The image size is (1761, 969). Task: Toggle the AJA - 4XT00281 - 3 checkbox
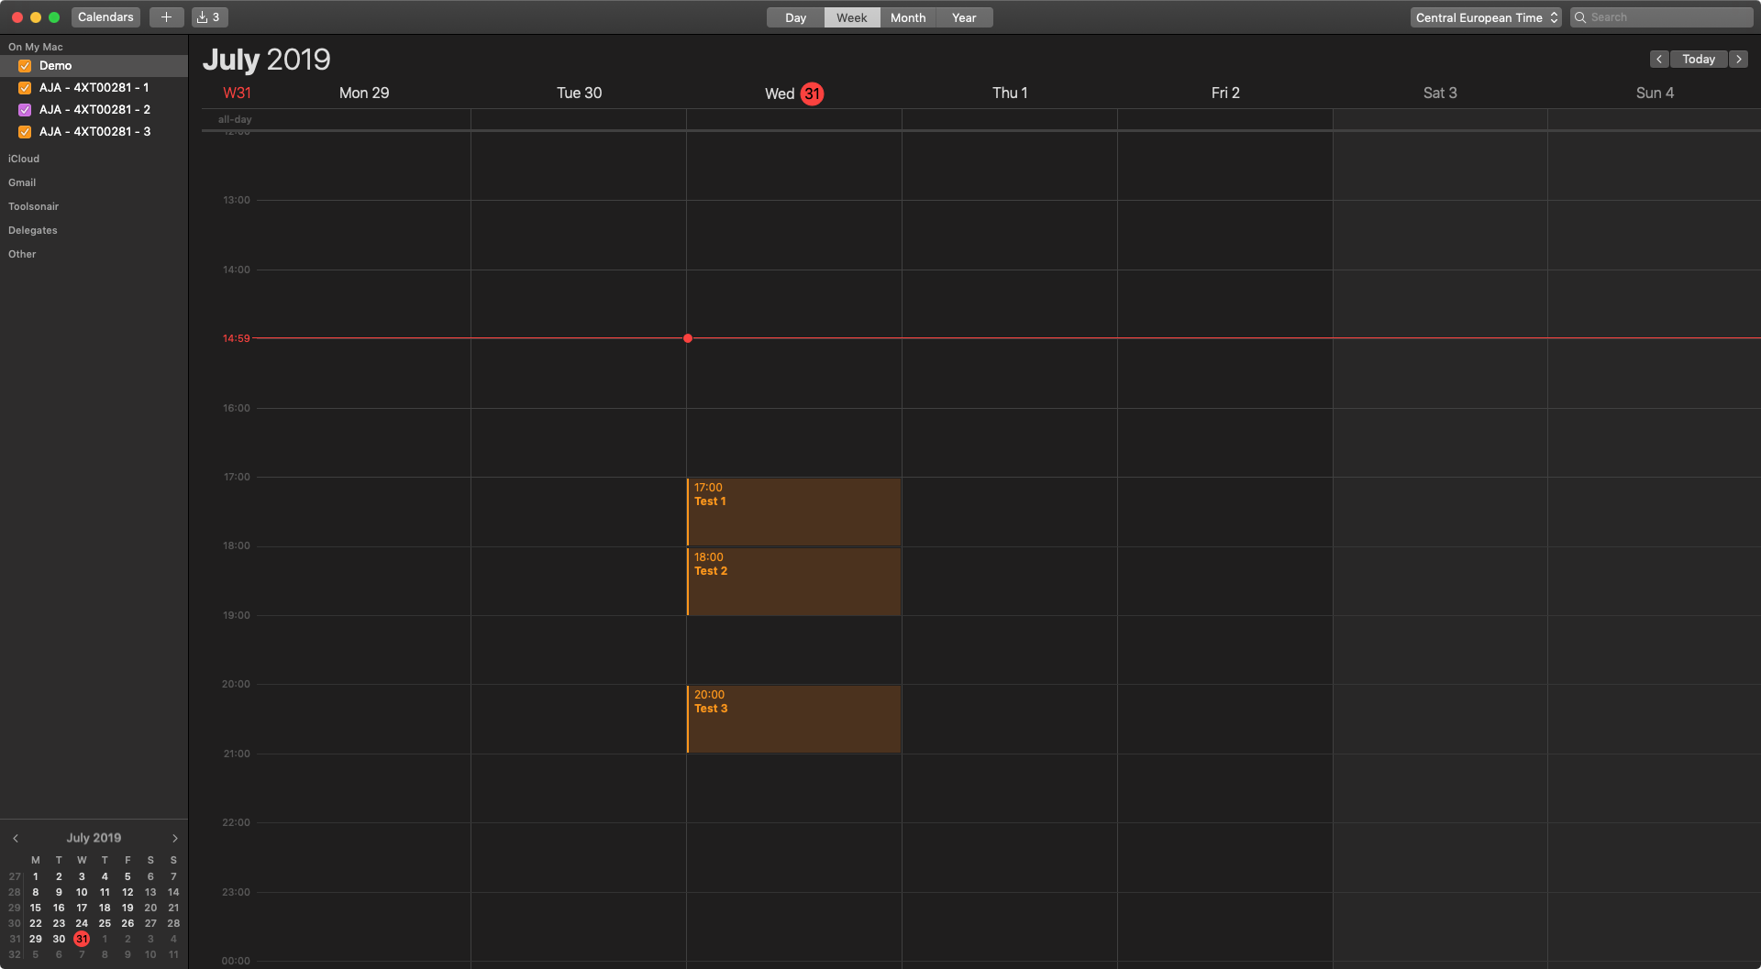[25, 132]
